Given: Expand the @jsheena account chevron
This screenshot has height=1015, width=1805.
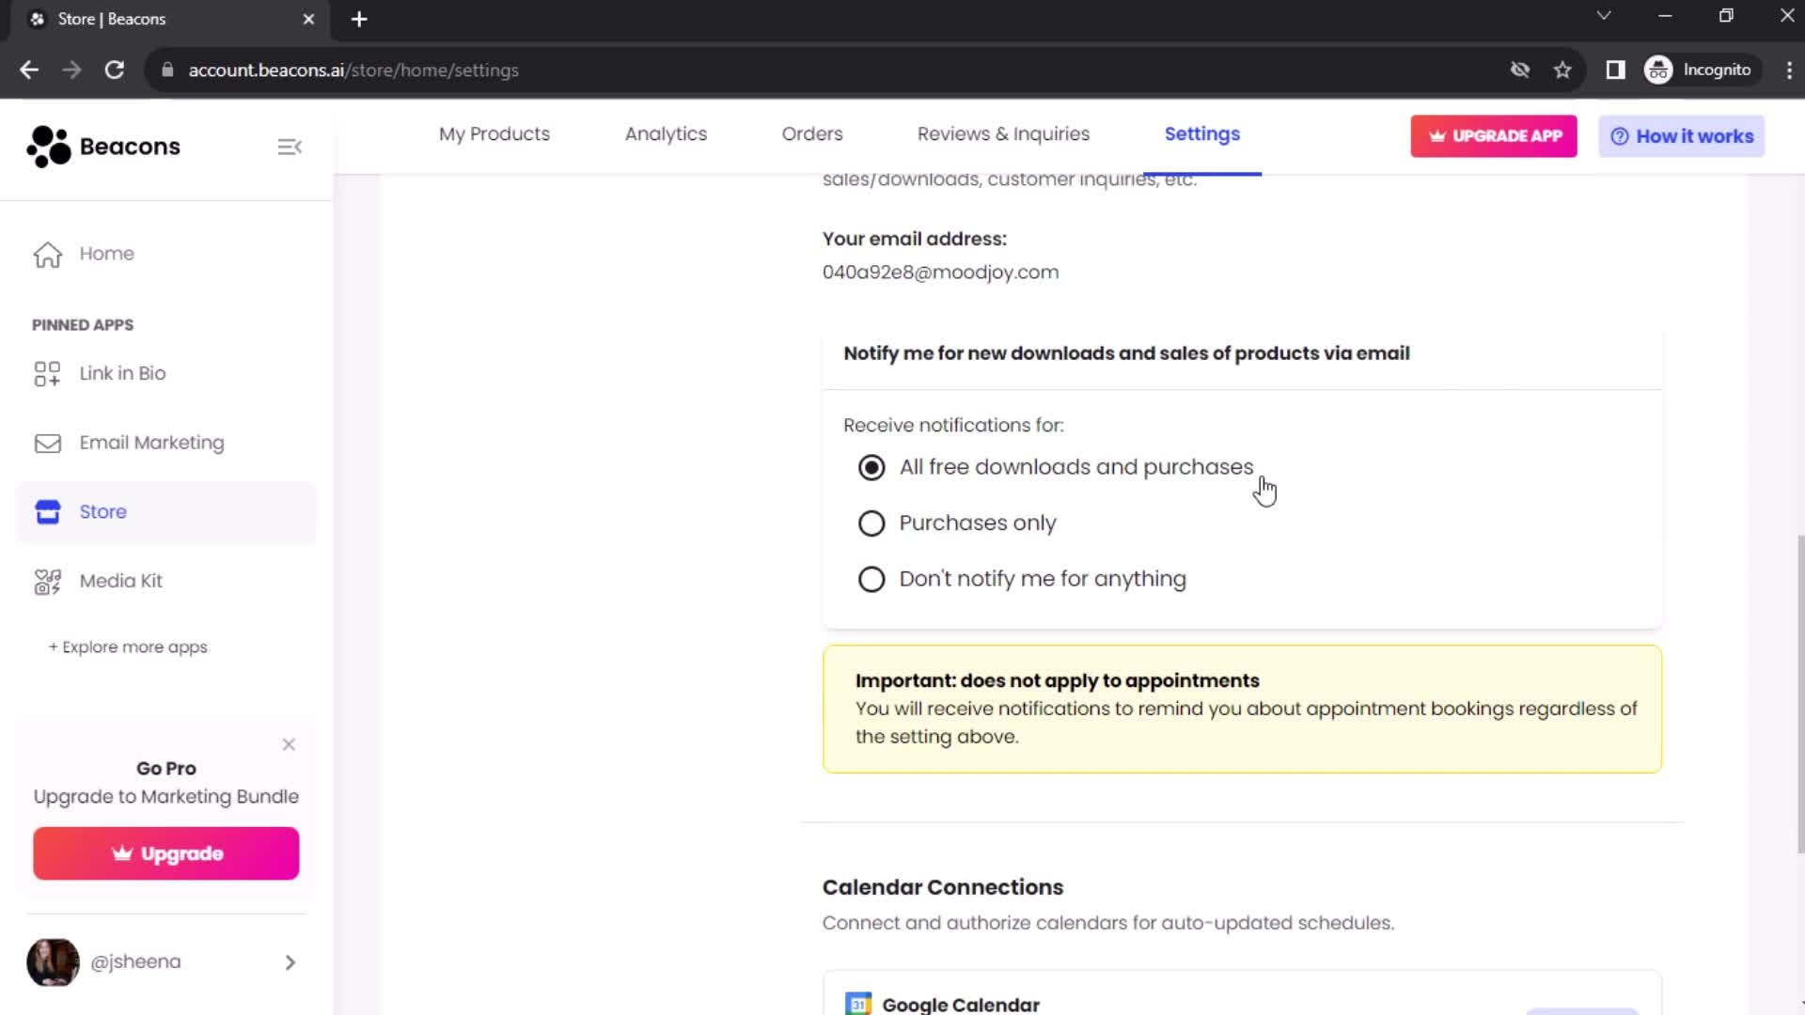Looking at the screenshot, I should tap(290, 962).
